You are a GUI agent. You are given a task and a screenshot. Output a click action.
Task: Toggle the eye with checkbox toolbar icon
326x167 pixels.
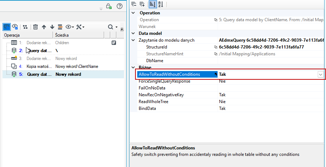pyautogui.click(x=15, y=27)
